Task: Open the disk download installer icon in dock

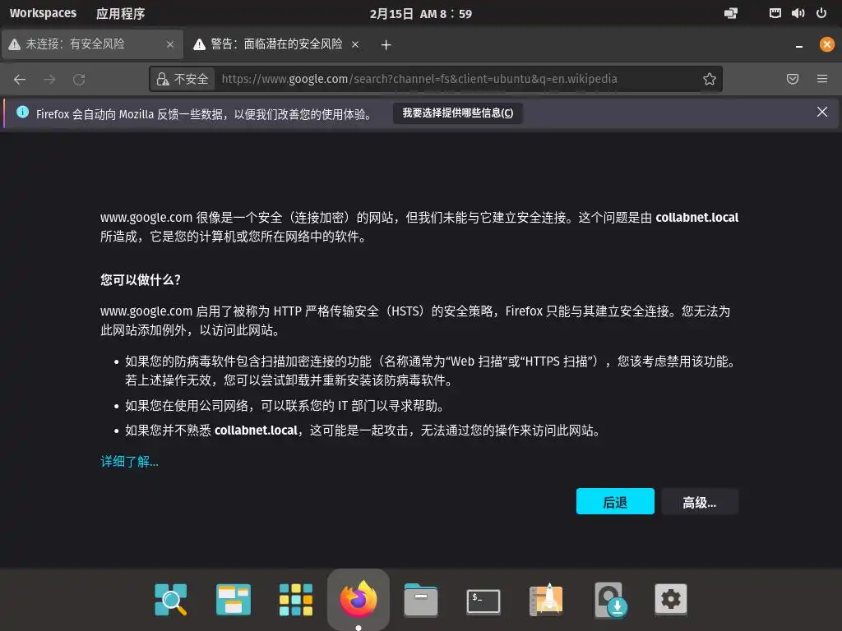Action: [x=611, y=600]
